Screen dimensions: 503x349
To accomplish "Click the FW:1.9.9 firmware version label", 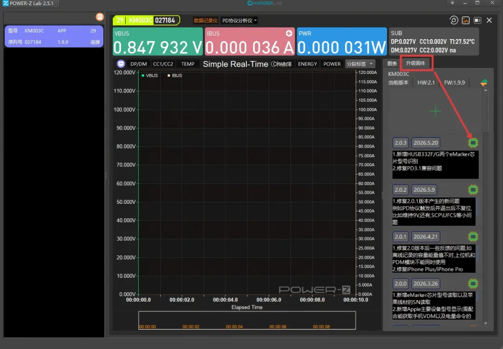I will pos(454,83).
